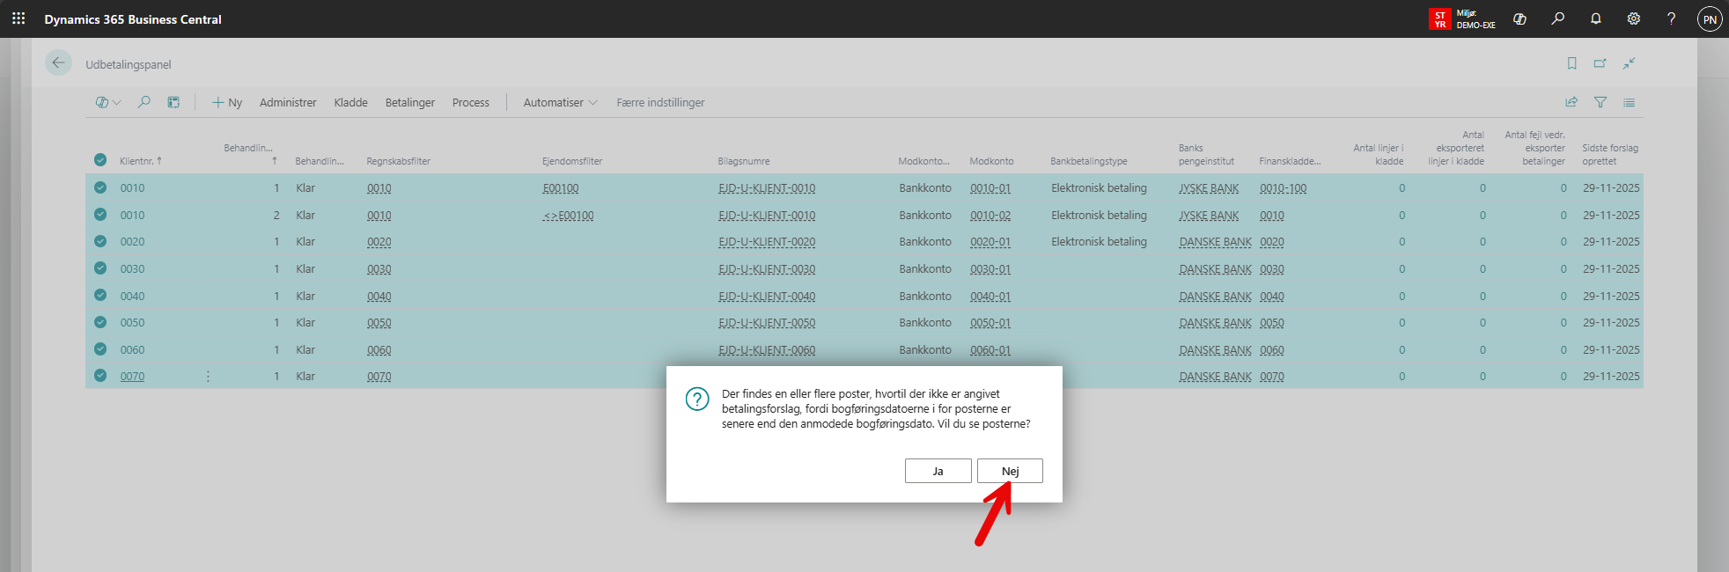
Task: Click the help question mark icon
Action: pos(1671,18)
